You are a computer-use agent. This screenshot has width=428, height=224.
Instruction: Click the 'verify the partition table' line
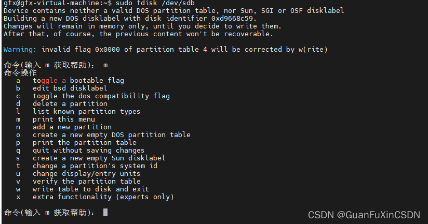(x=86, y=181)
